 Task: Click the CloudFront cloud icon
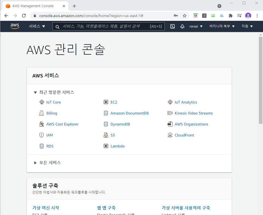(x=170, y=135)
